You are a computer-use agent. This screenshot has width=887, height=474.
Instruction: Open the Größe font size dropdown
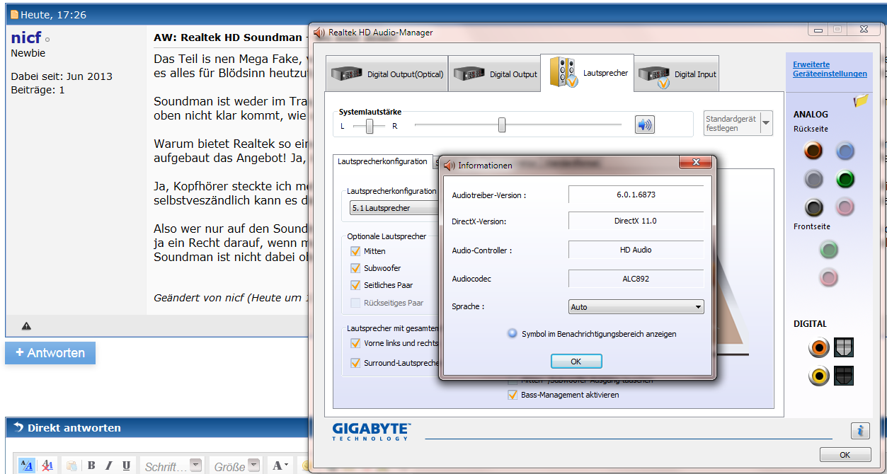click(x=236, y=466)
